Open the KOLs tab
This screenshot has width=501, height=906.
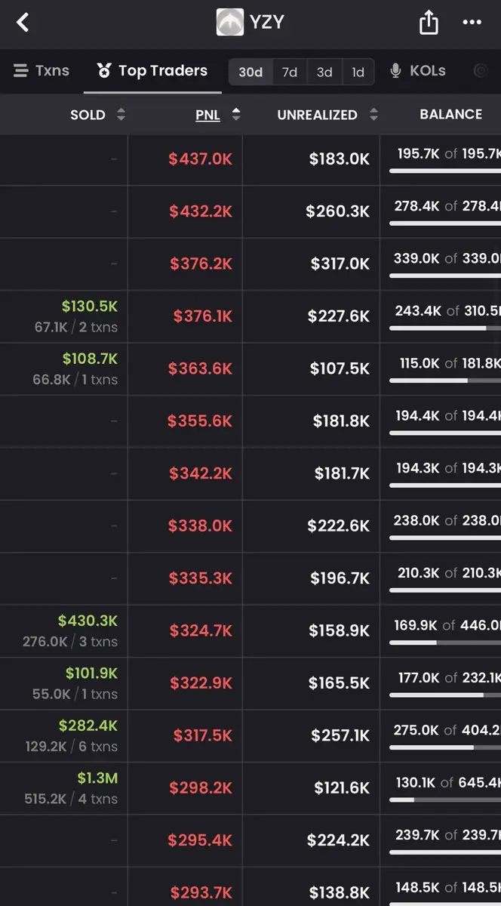coord(417,71)
